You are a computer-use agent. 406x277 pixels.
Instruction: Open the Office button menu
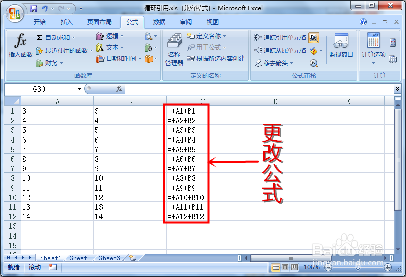click(x=15, y=13)
